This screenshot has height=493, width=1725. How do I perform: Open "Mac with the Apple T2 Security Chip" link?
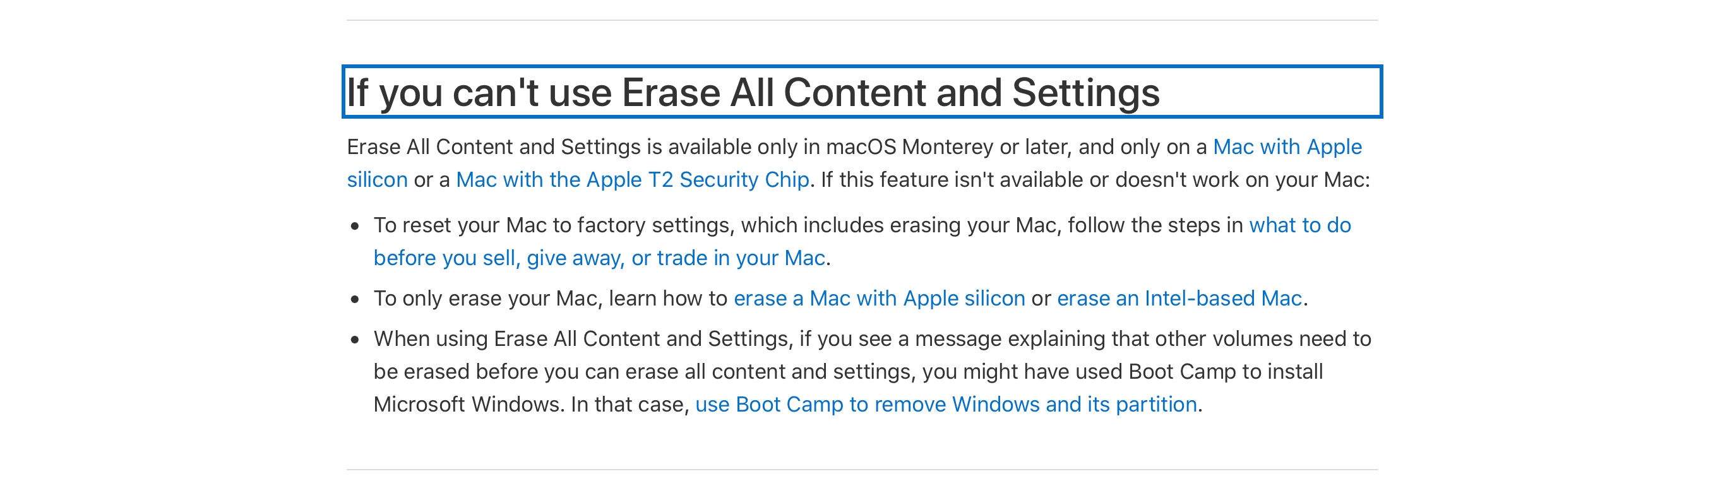(632, 179)
